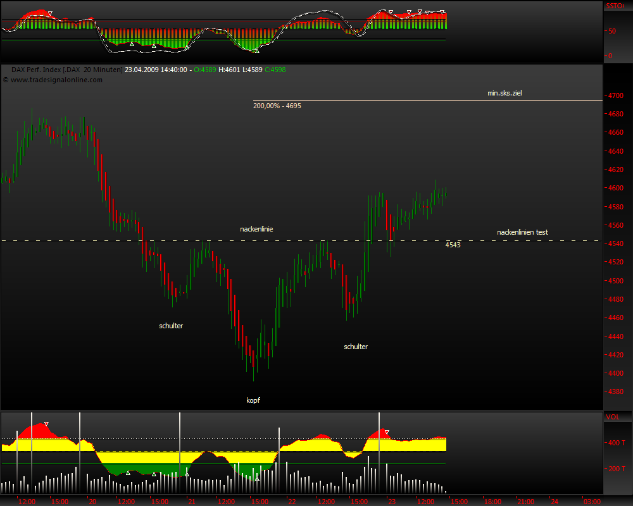Switch to the DAX Perf. Index chart tab
This screenshot has height=506, width=633.
click(x=33, y=70)
